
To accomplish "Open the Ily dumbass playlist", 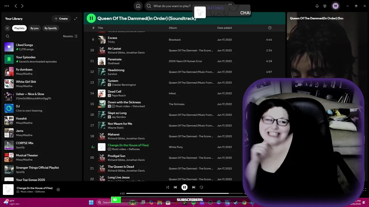I will (x=42, y=72).
